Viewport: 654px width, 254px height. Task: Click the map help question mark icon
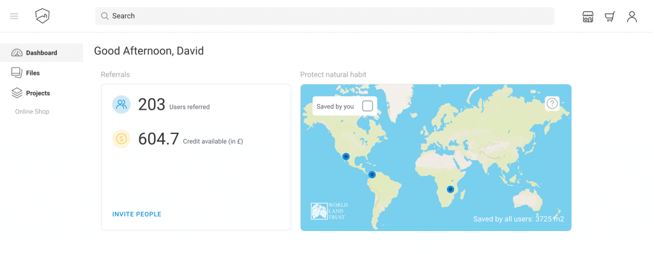point(552,103)
